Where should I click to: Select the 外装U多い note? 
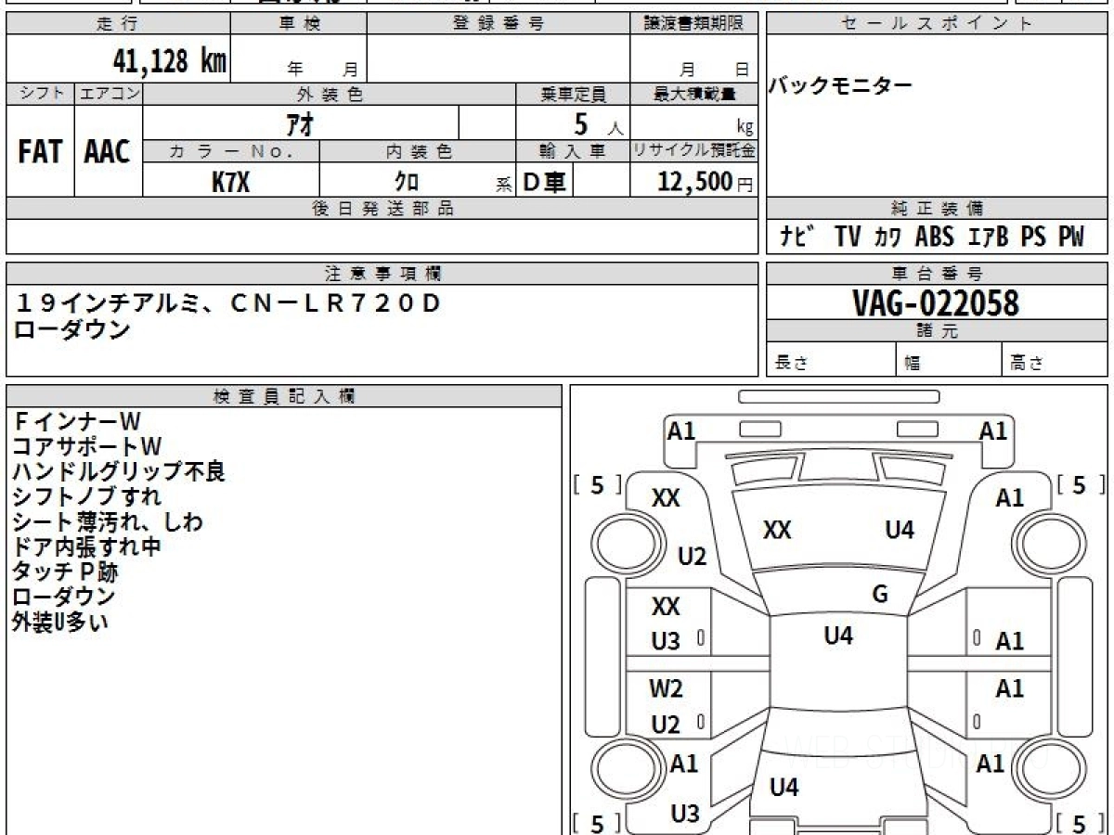(60, 623)
